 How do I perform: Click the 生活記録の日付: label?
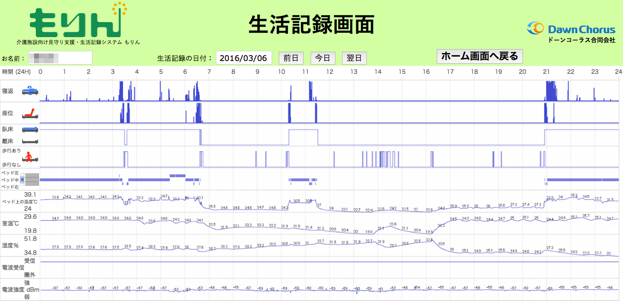point(185,58)
